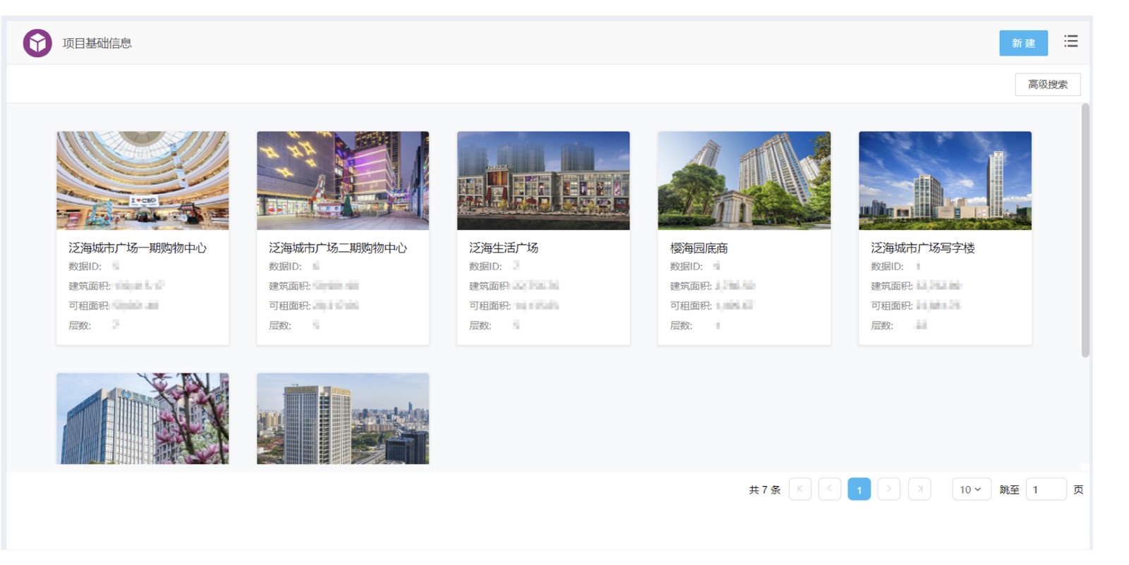Click the 跳至 page number input
Image resolution: width=1129 pixels, height=565 pixels.
[1046, 489]
